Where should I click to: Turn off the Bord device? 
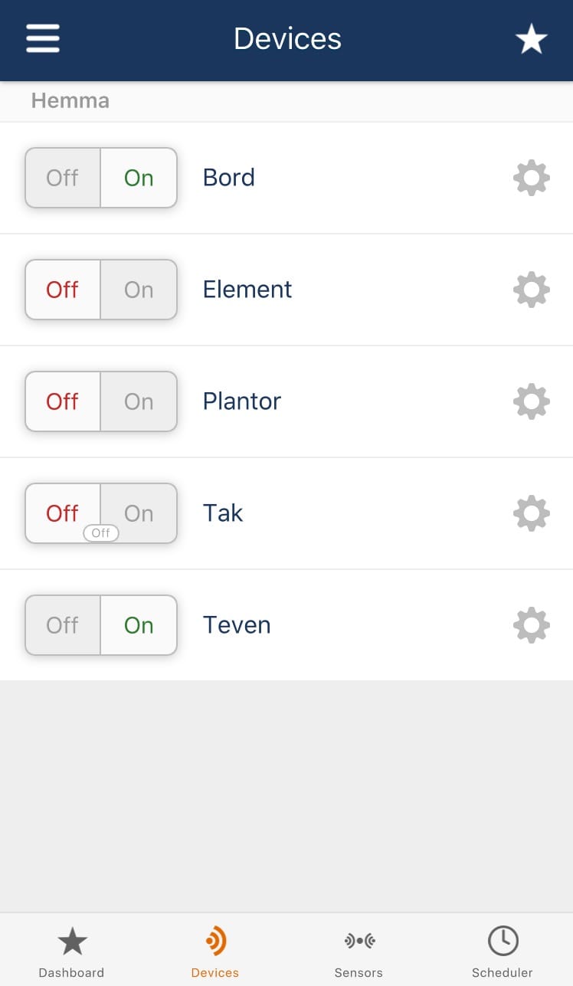coord(63,178)
